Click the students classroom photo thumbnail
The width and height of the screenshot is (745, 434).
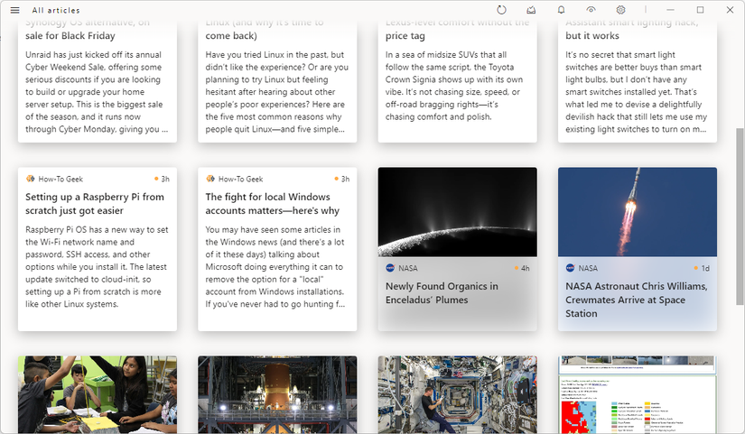pos(98,394)
